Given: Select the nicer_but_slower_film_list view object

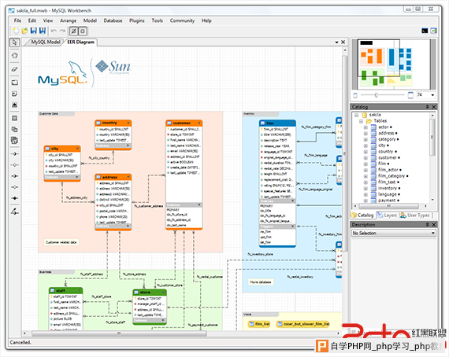Looking at the screenshot, I should pos(303,324).
